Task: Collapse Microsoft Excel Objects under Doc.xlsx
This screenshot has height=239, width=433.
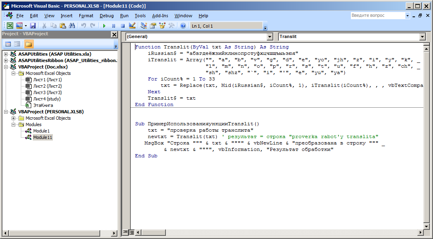Action: click(13, 73)
